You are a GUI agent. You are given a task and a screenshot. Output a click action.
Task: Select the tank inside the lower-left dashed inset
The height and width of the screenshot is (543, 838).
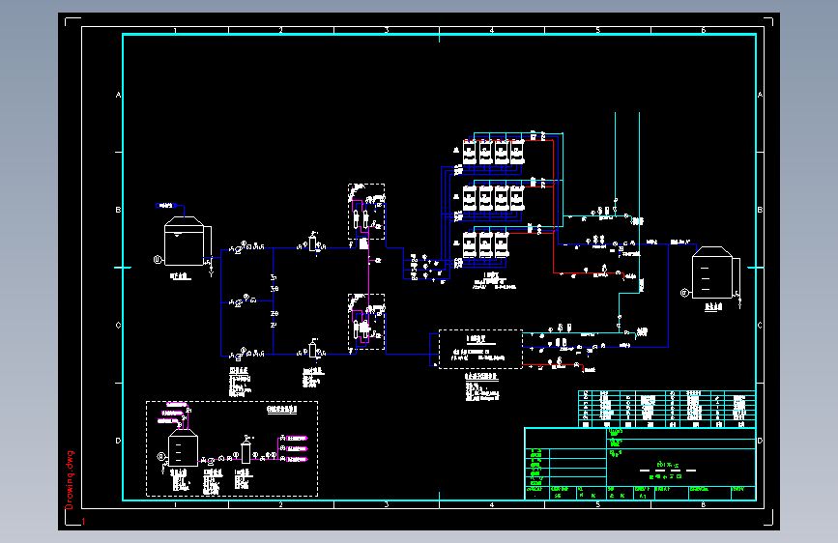pos(183,448)
